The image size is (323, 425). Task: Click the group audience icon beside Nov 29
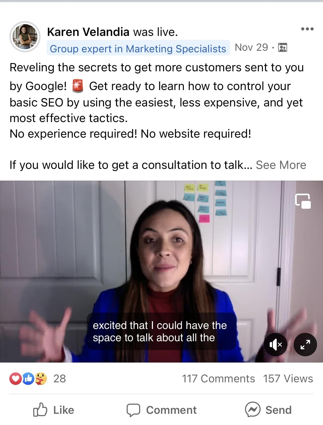(x=283, y=47)
